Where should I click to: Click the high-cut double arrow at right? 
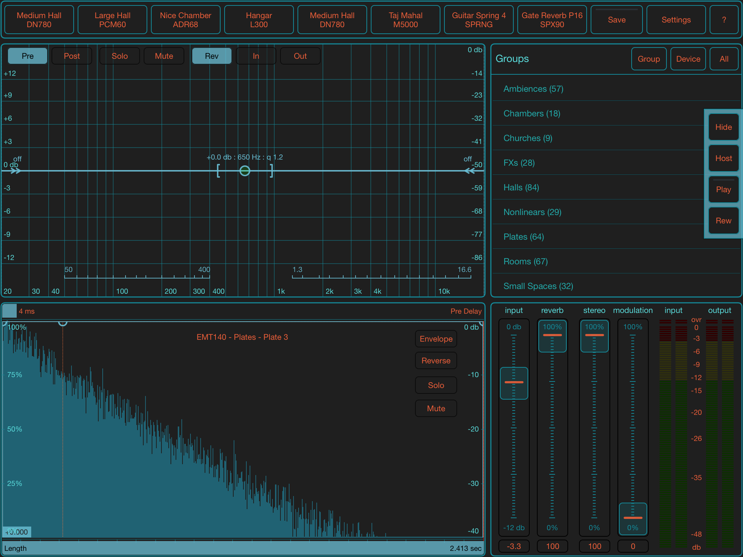(x=470, y=171)
